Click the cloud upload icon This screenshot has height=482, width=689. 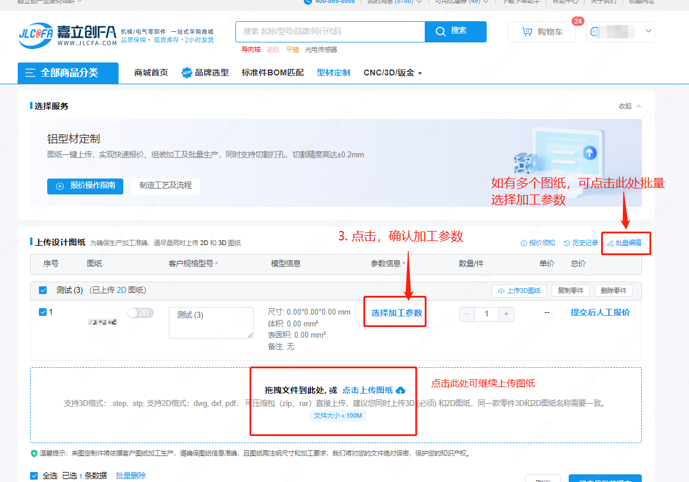[x=401, y=390]
